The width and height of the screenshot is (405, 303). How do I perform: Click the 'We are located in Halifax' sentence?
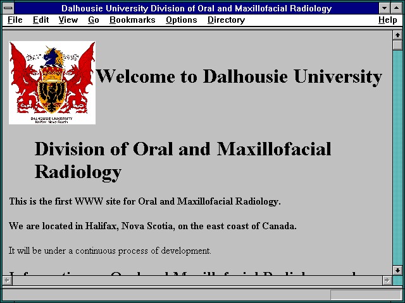(x=153, y=226)
